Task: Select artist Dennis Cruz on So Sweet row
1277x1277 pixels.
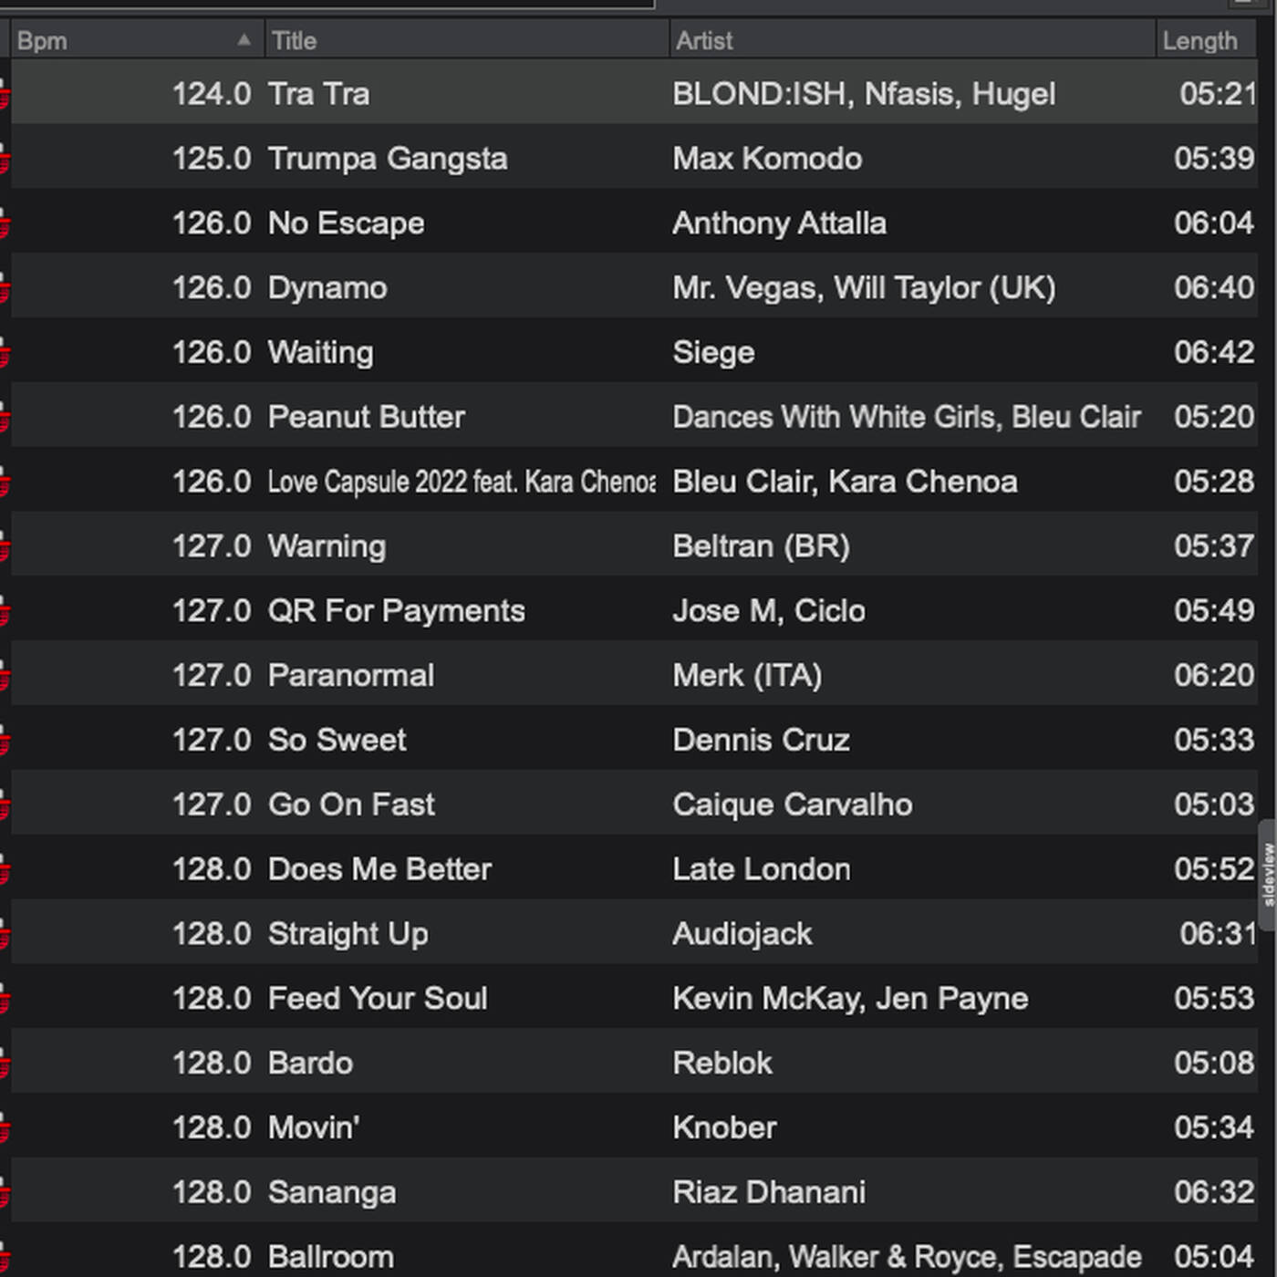Action: pyautogui.click(x=761, y=740)
